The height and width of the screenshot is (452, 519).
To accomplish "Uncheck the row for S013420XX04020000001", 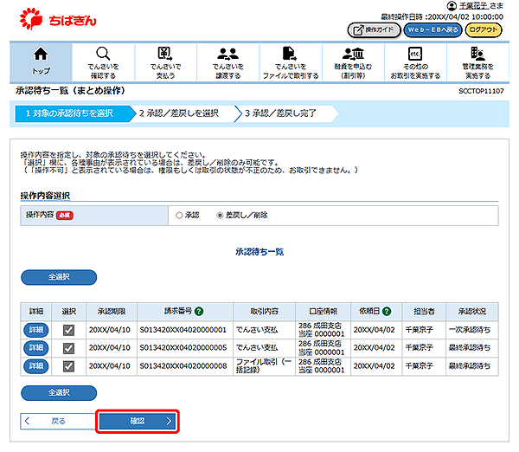I will coord(69,329).
